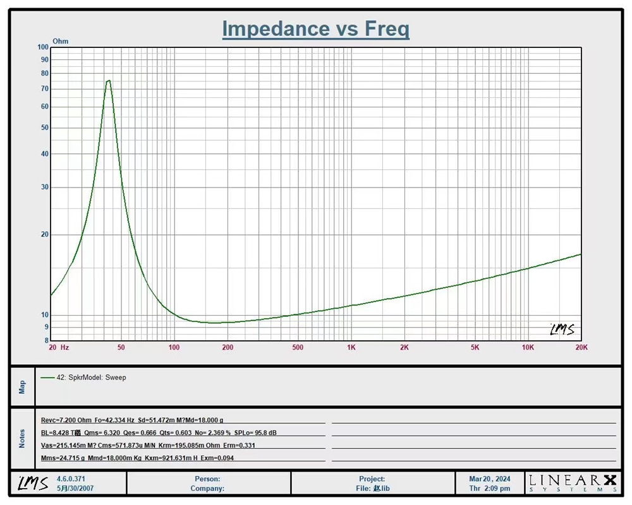Click the Company field in the footer
This screenshot has height=505, width=632.
tap(207, 488)
